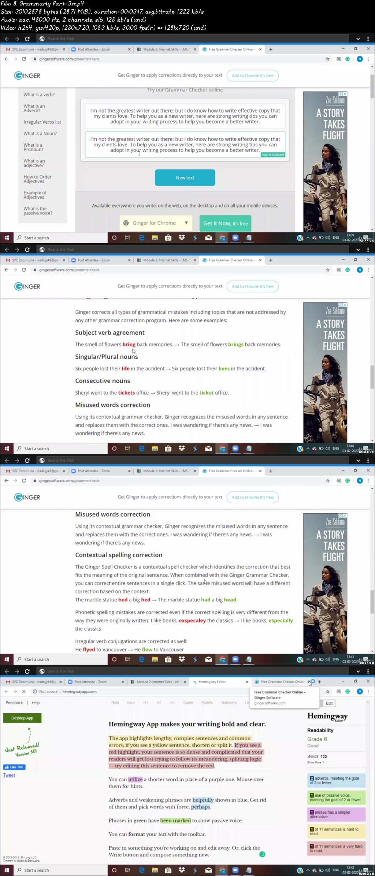Click the blue highlighted word helpfully
Image resolution: width=375 pixels, height=876 pixels.
coord(203,800)
